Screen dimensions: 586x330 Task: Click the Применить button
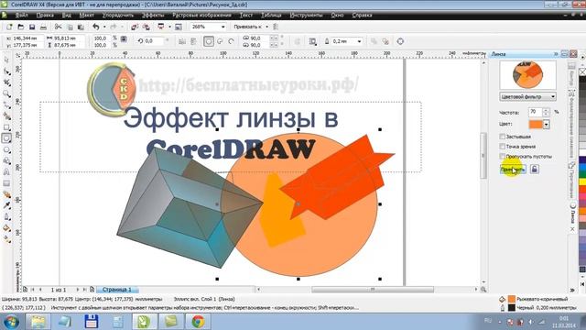coord(513,169)
